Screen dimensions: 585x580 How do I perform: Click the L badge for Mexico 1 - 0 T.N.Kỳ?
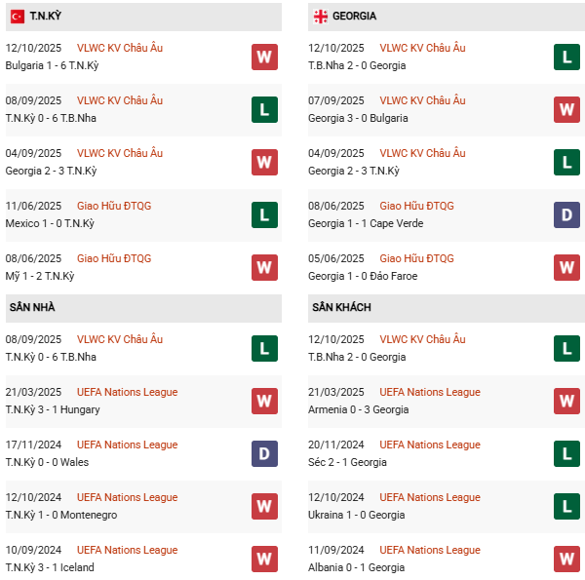click(264, 214)
